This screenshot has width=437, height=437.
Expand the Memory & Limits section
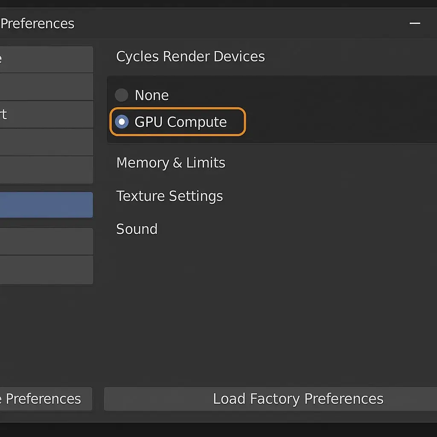coord(171,163)
